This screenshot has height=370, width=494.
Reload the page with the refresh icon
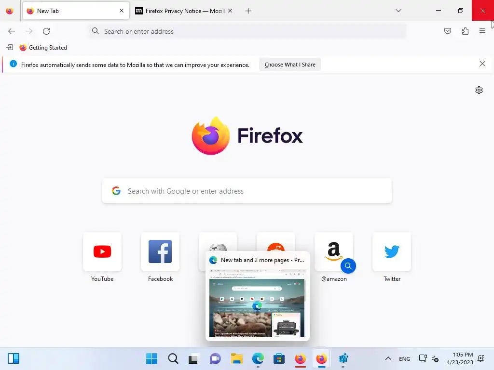click(46, 31)
